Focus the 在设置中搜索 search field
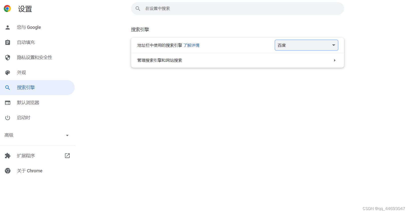 point(237,9)
